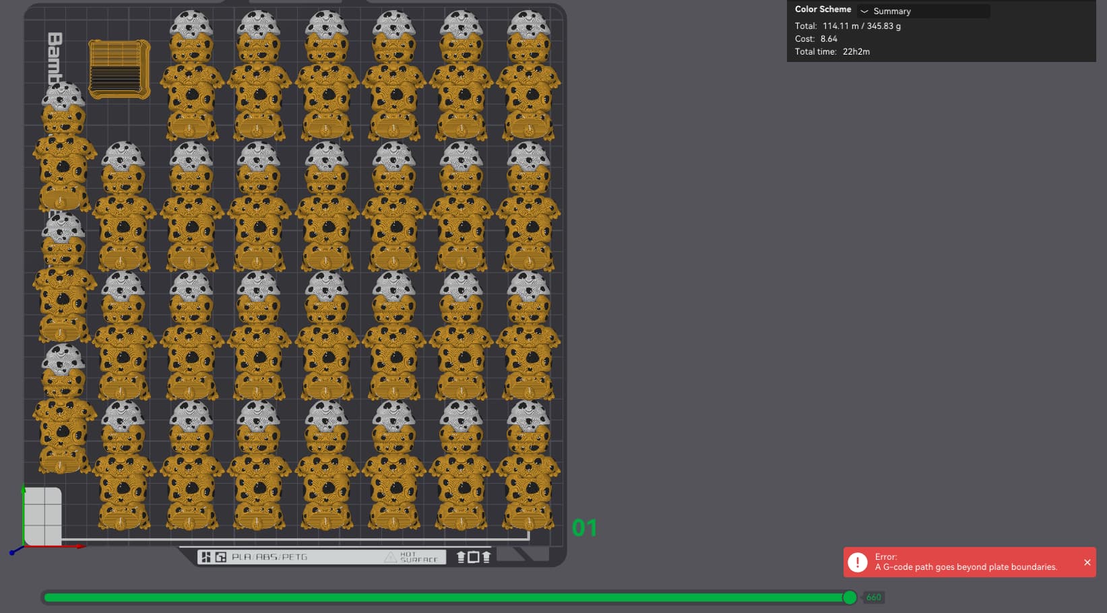Dismiss the G-code boundary error notification
The height and width of the screenshot is (613, 1107).
tap(1087, 562)
